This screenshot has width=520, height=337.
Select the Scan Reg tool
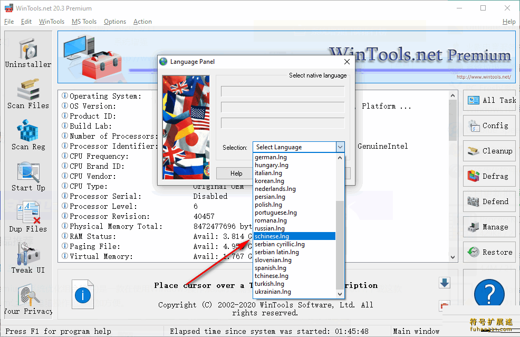[28, 136]
